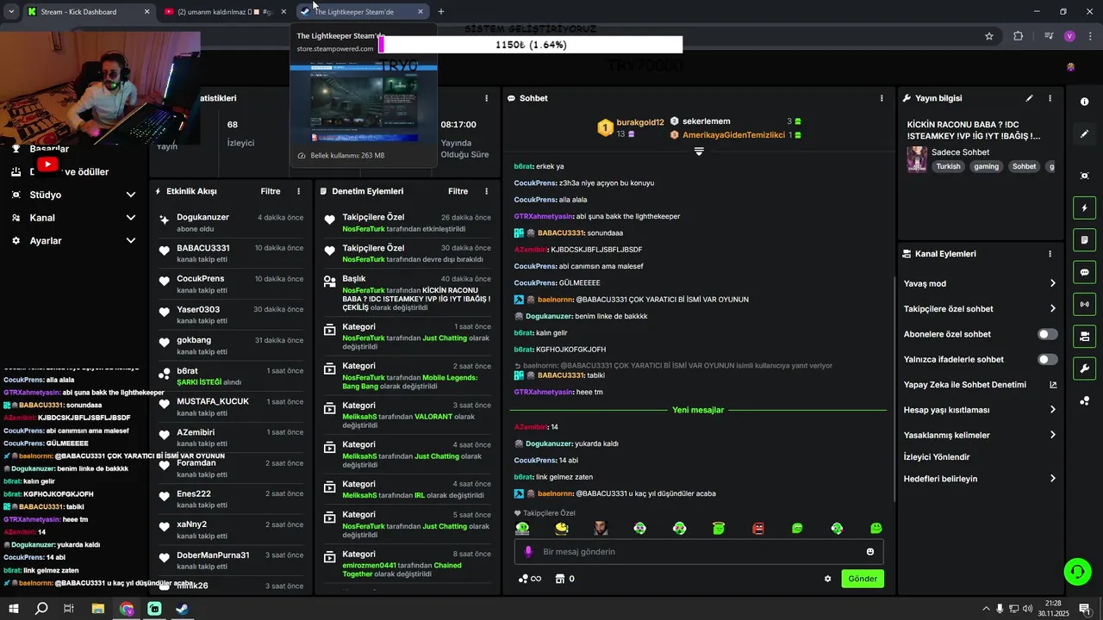Click username burakgold12 in chat leaderboard
The height and width of the screenshot is (620, 1103).
tap(640, 123)
